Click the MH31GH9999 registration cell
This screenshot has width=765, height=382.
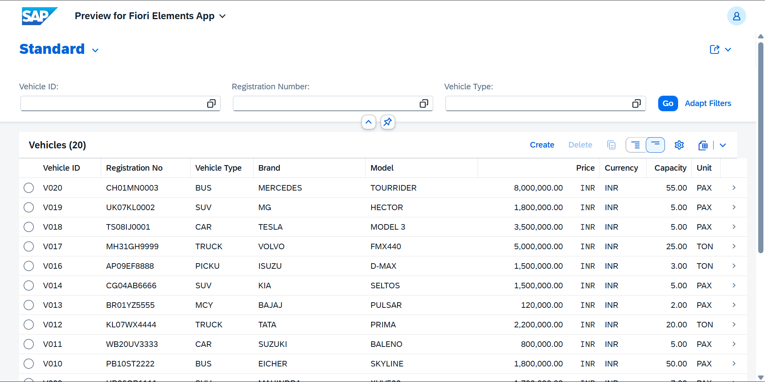132,246
